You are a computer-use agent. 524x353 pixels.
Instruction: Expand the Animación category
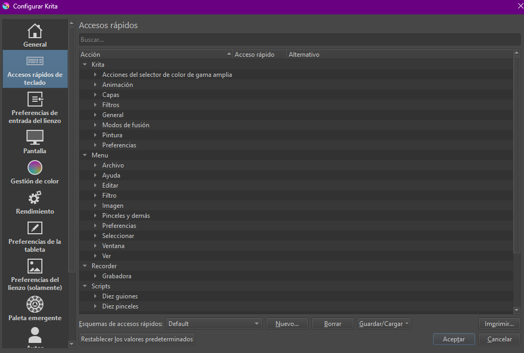(95, 85)
